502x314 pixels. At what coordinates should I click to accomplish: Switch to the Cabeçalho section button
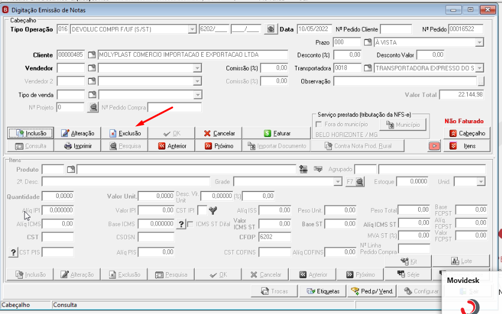[x=467, y=133]
